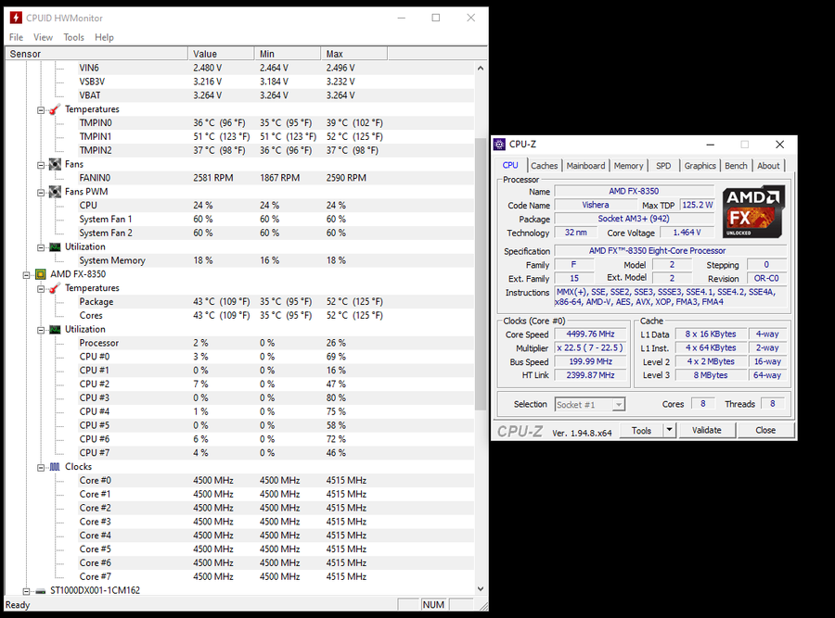Click the Name field showing AMD FX-8350
The image size is (835, 618).
click(634, 191)
